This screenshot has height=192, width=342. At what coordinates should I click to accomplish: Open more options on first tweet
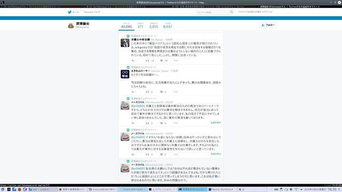click(176, 60)
